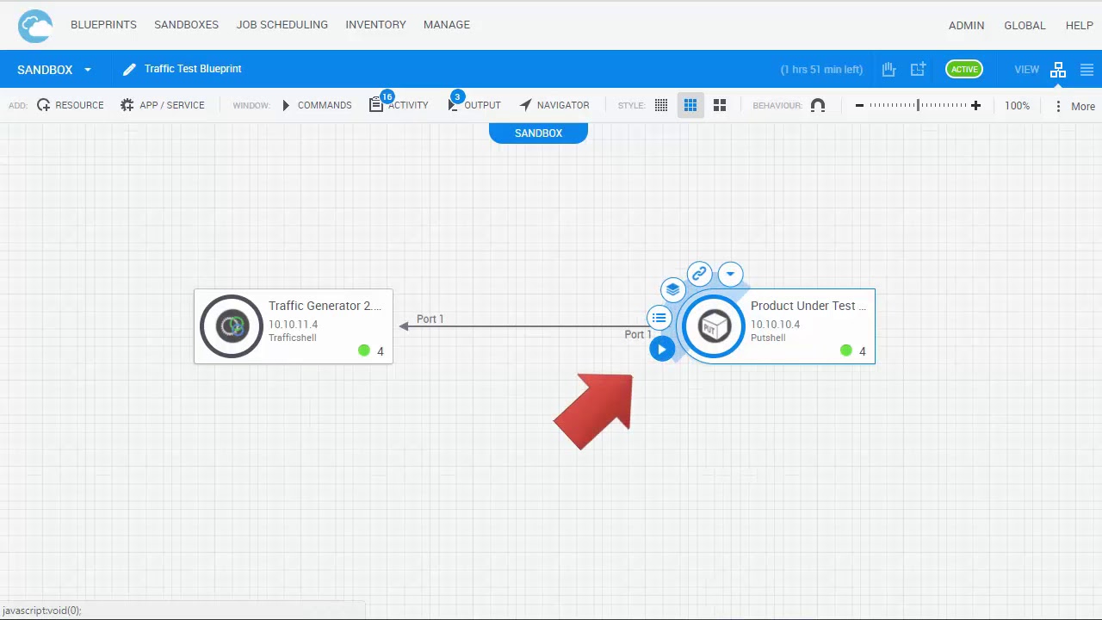Image resolution: width=1102 pixels, height=620 pixels.
Task: Click IP address 10.10.11.4
Action: pos(293,325)
